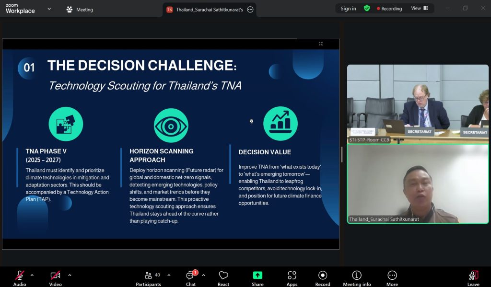
Task: Switch to the Meeting tab
Action: click(x=80, y=10)
